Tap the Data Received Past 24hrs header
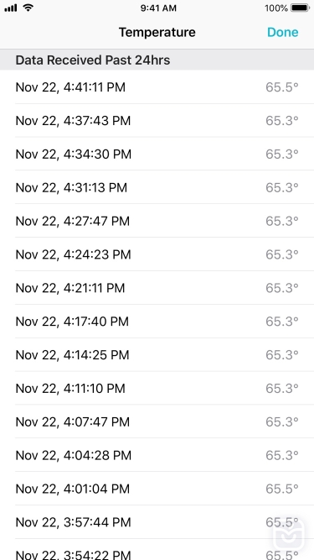314x560 pixels. click(x=93, y=60)
